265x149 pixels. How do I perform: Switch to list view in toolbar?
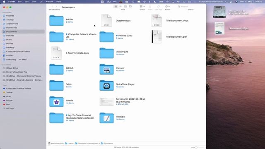click(x=120, y=7)
